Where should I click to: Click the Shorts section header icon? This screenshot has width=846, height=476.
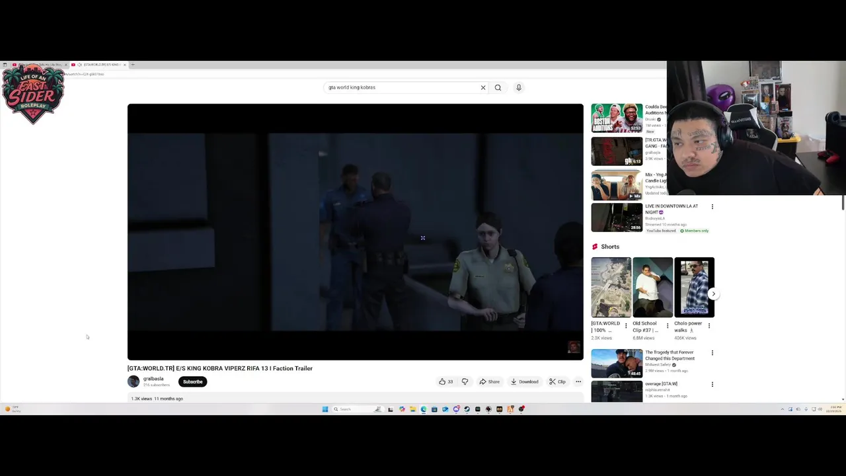(595, 247)
